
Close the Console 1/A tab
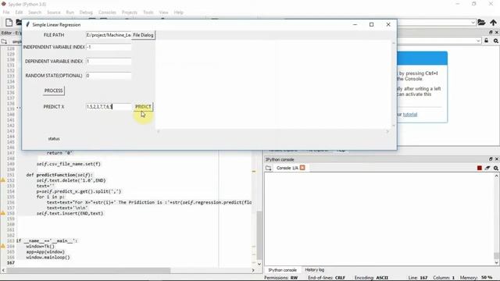[302, 168]
